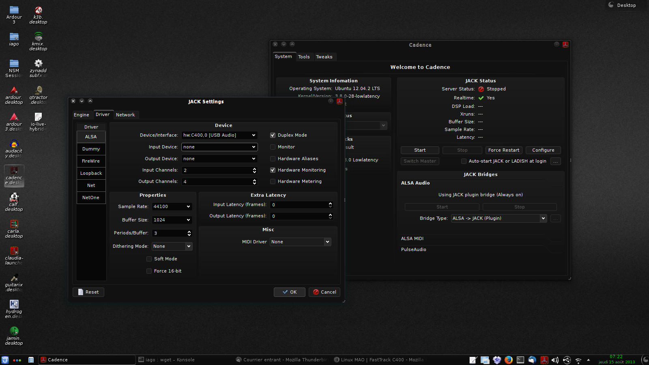Click OK in JACK Settings dialog
Screen dimensions: 649x365
(x=290, y=292)
